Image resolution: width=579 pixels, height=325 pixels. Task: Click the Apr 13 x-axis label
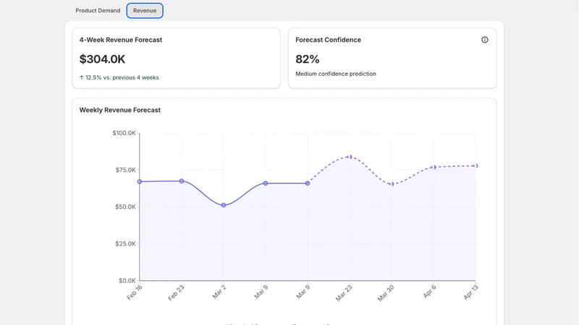tap(471, 292)
